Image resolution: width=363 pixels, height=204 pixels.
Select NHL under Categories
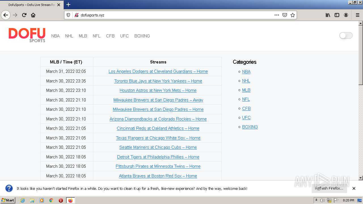(246, 81)
